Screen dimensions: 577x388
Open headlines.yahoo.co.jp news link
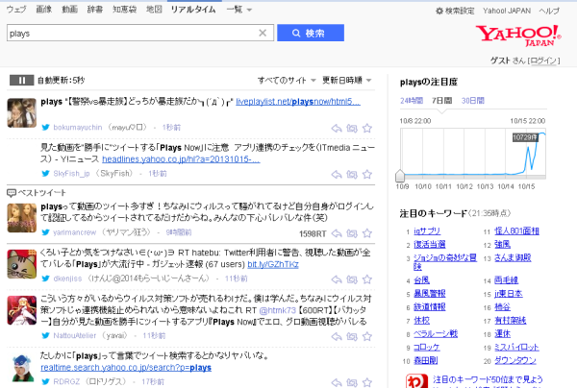coord(181,159)
